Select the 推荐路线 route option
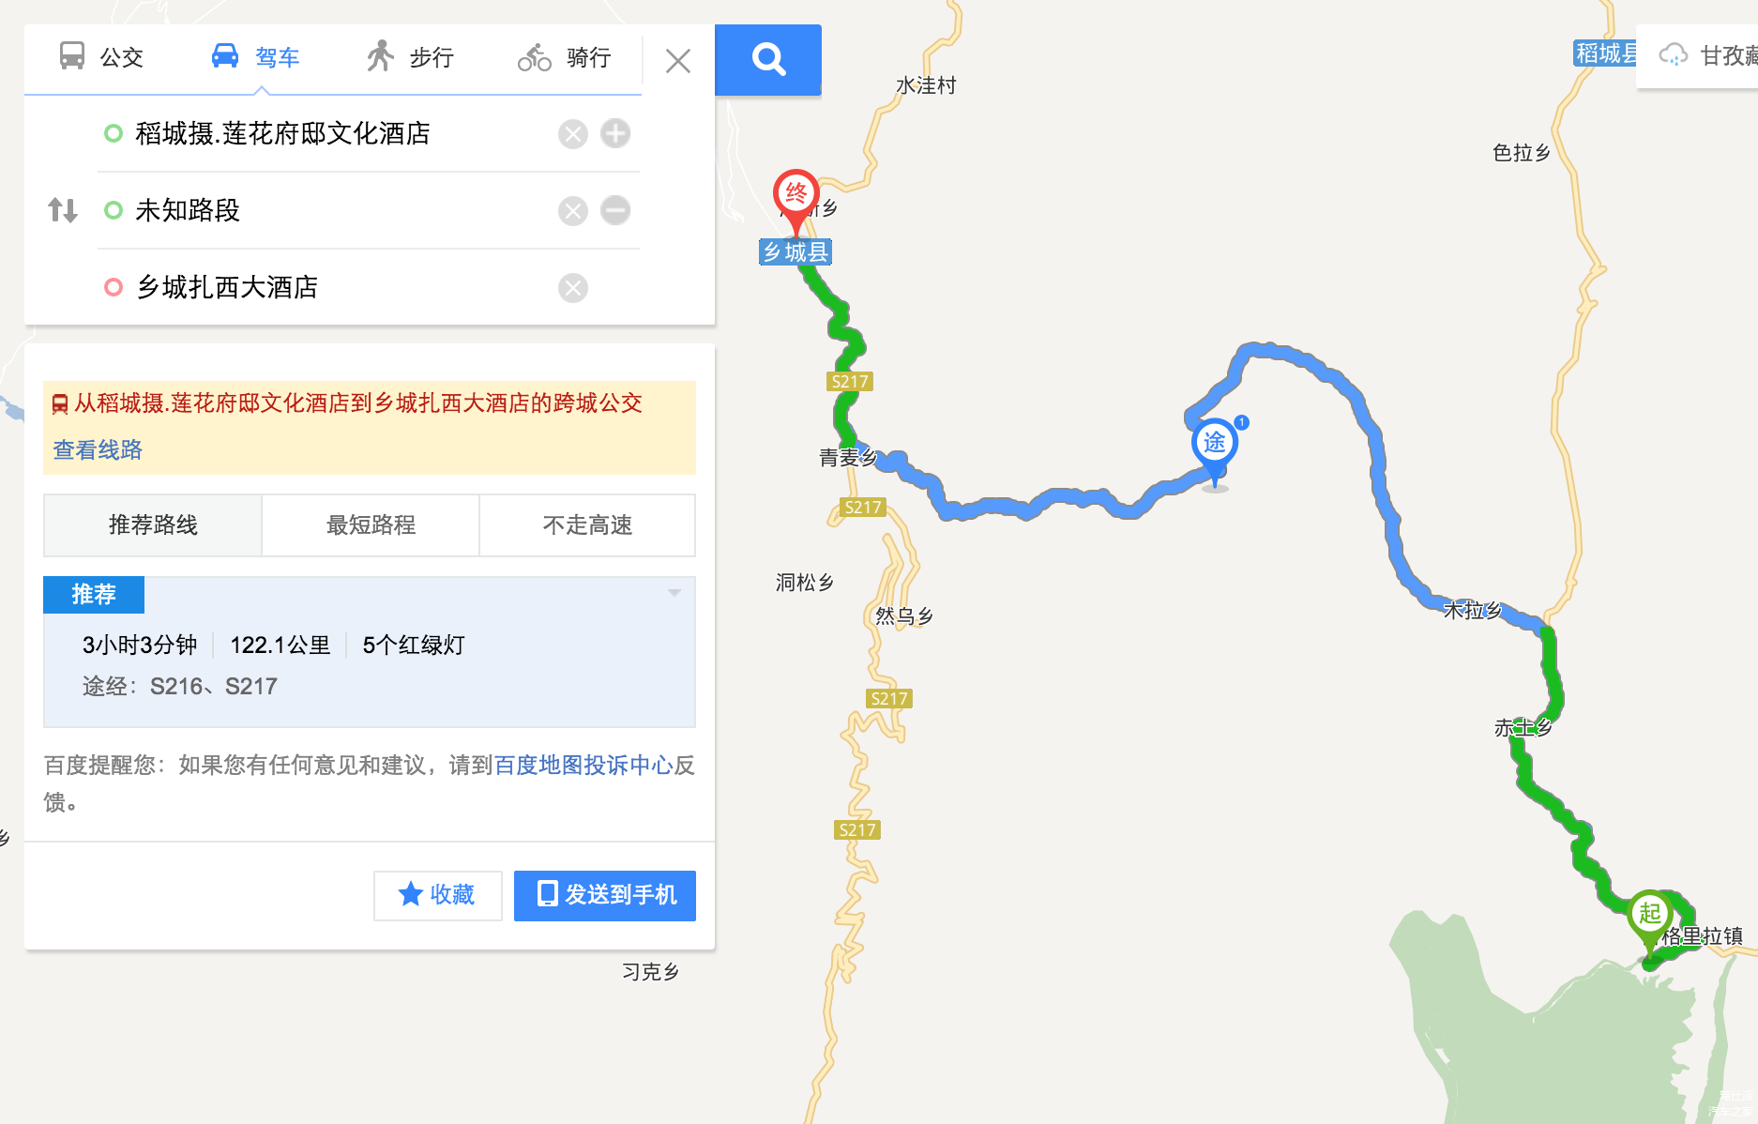1758x1124 pixels. pyautogui.click(x=153, y=525)
